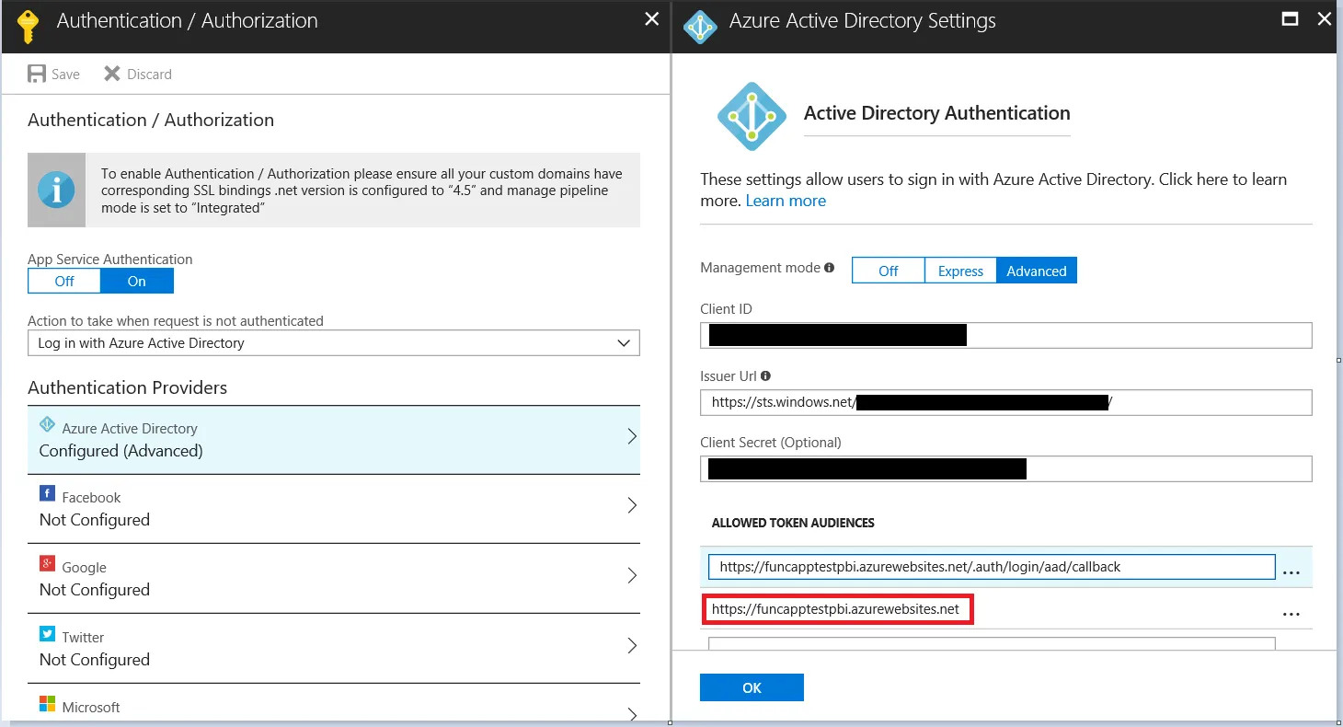Viewport: 1343px width, 727px height.
Task: Click the large Active Directory Authentication logo
Action: click(752, 117)
